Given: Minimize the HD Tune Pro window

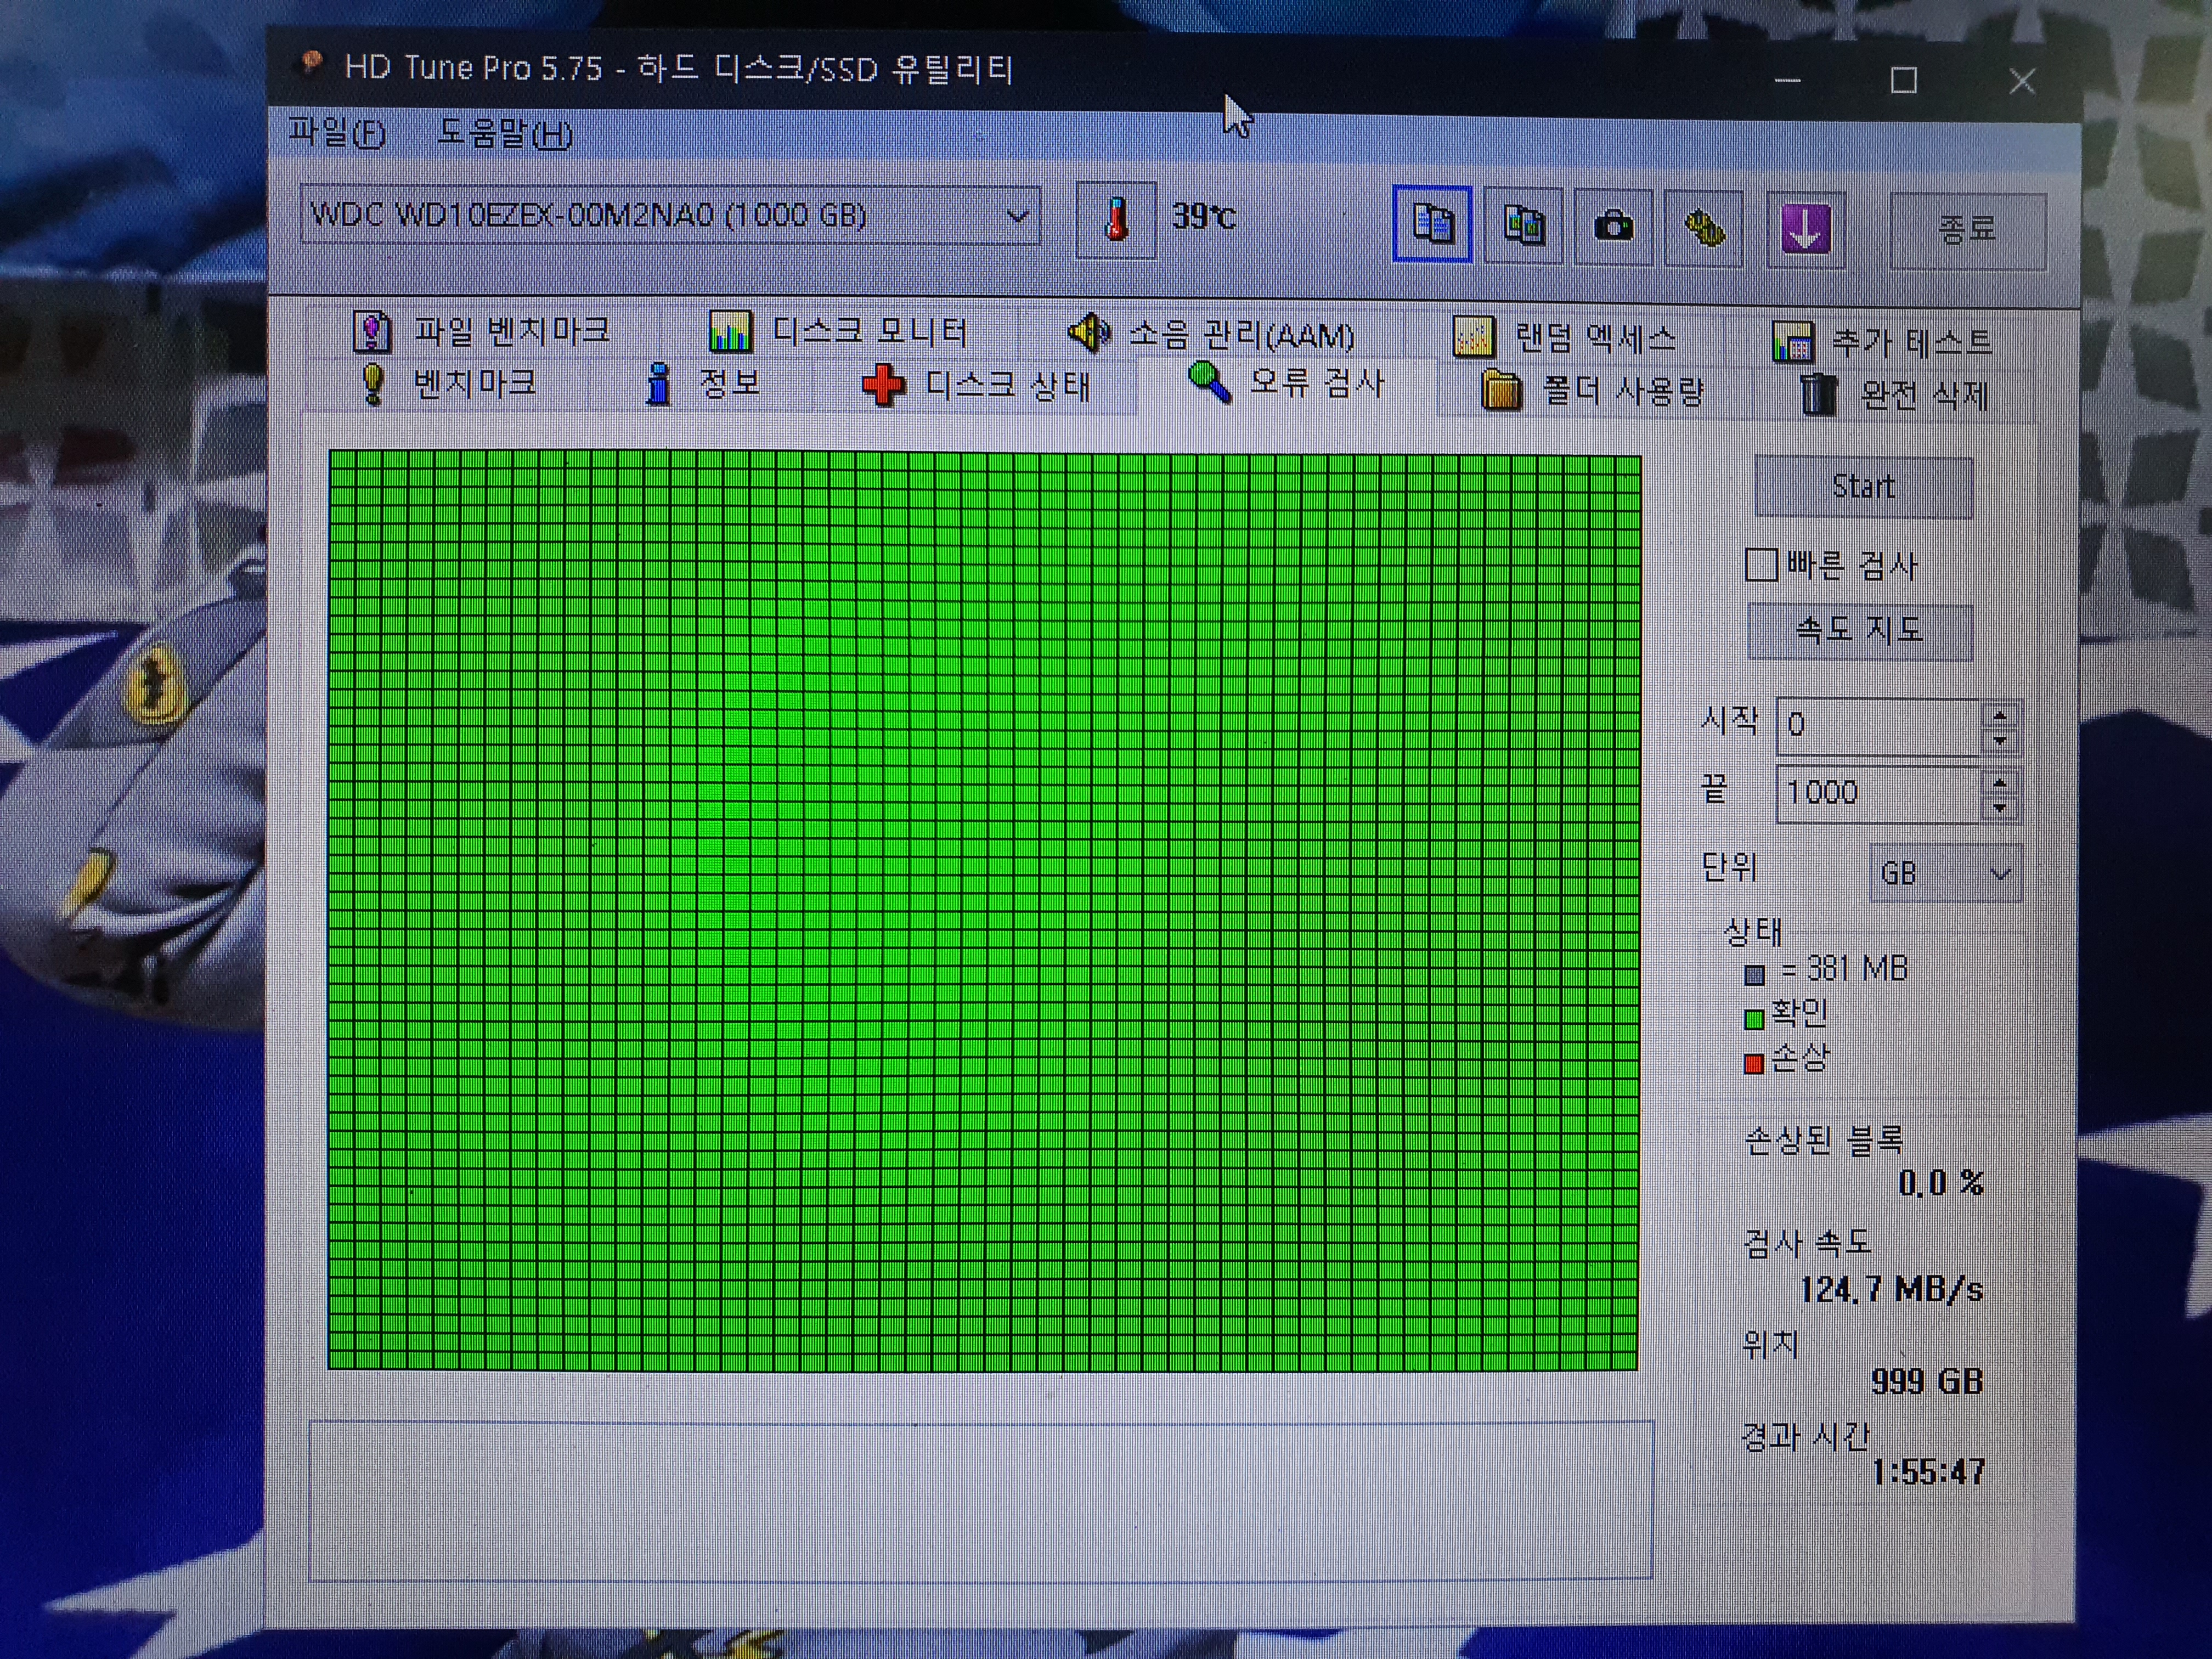Looking at the screenshot, I should [x=1787, y=79].
